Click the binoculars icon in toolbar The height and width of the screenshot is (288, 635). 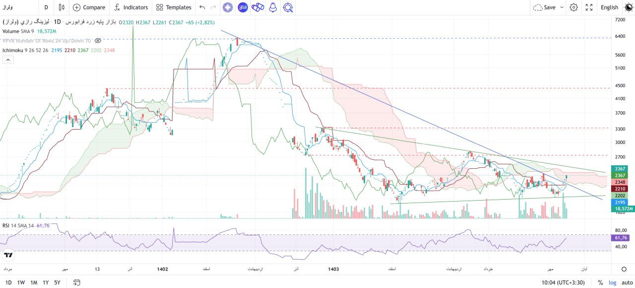257,7
